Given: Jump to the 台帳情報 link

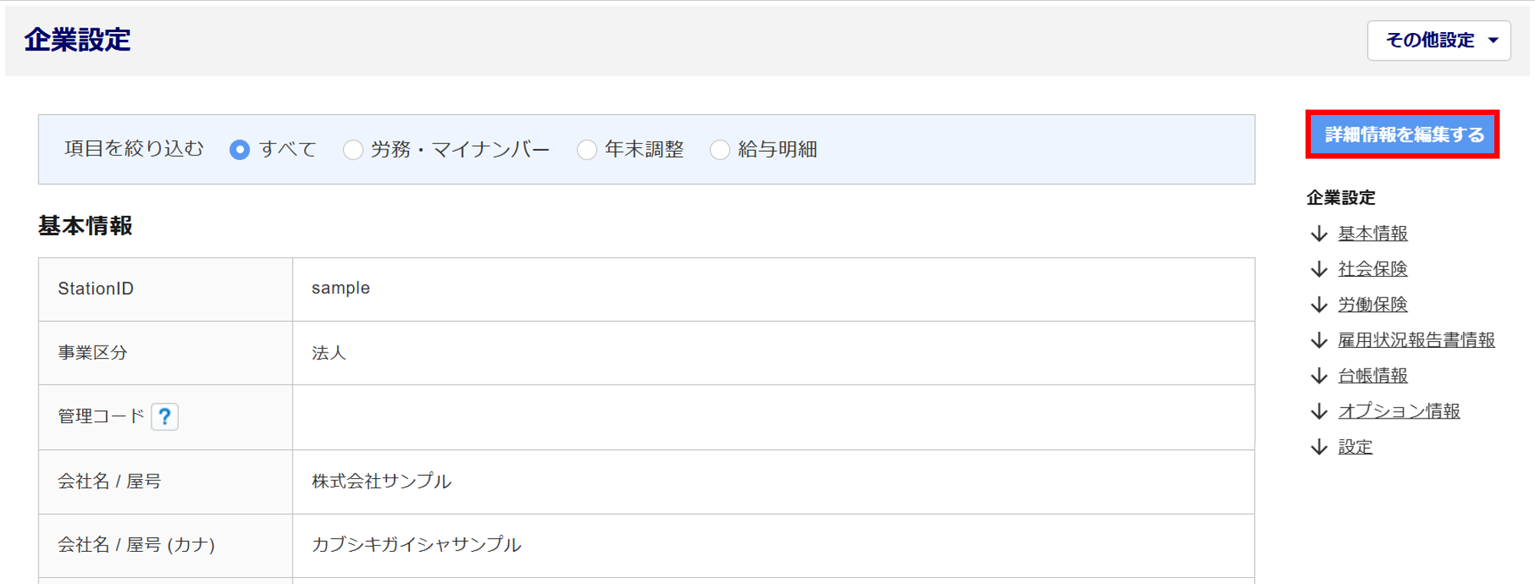Looking at the screenshot, I should [x=1372, y=376].
